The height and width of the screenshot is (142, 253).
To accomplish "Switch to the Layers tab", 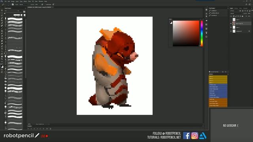I will pos(232,8).
